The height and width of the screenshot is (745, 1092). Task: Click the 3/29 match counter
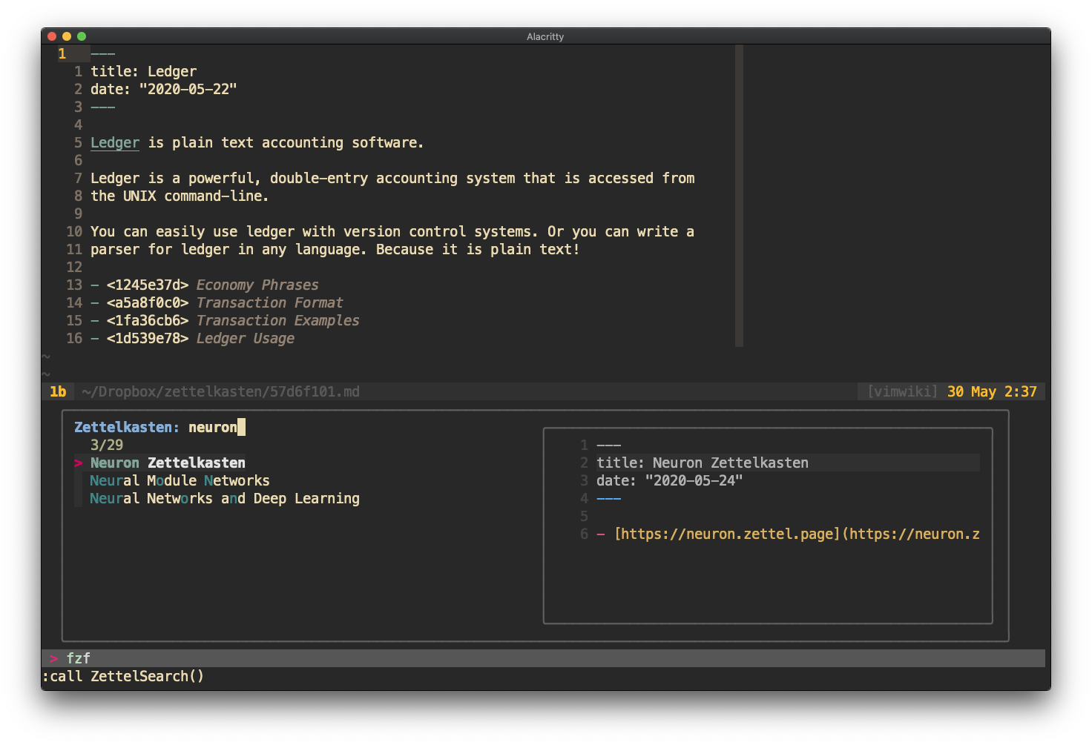click(107, 446)
